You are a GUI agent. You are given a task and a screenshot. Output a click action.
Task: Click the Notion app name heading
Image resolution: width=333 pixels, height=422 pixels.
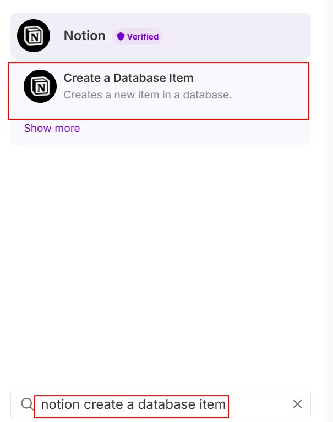[84, 36]
